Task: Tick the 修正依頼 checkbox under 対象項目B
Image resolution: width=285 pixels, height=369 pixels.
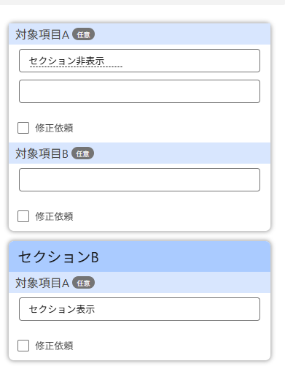Action: click(23, 216)
